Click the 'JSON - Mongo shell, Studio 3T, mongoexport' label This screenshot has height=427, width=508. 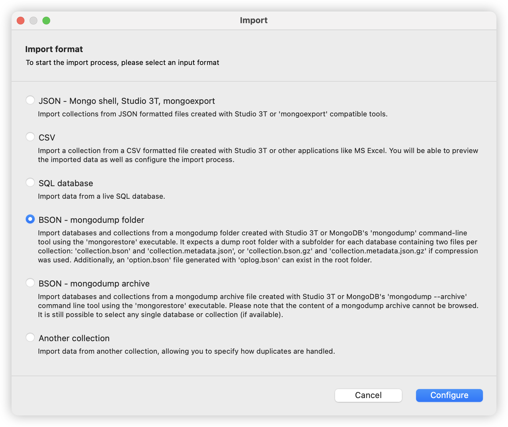(127, 101)
